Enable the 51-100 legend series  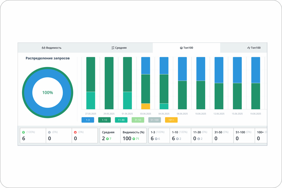tap(155, 120)
